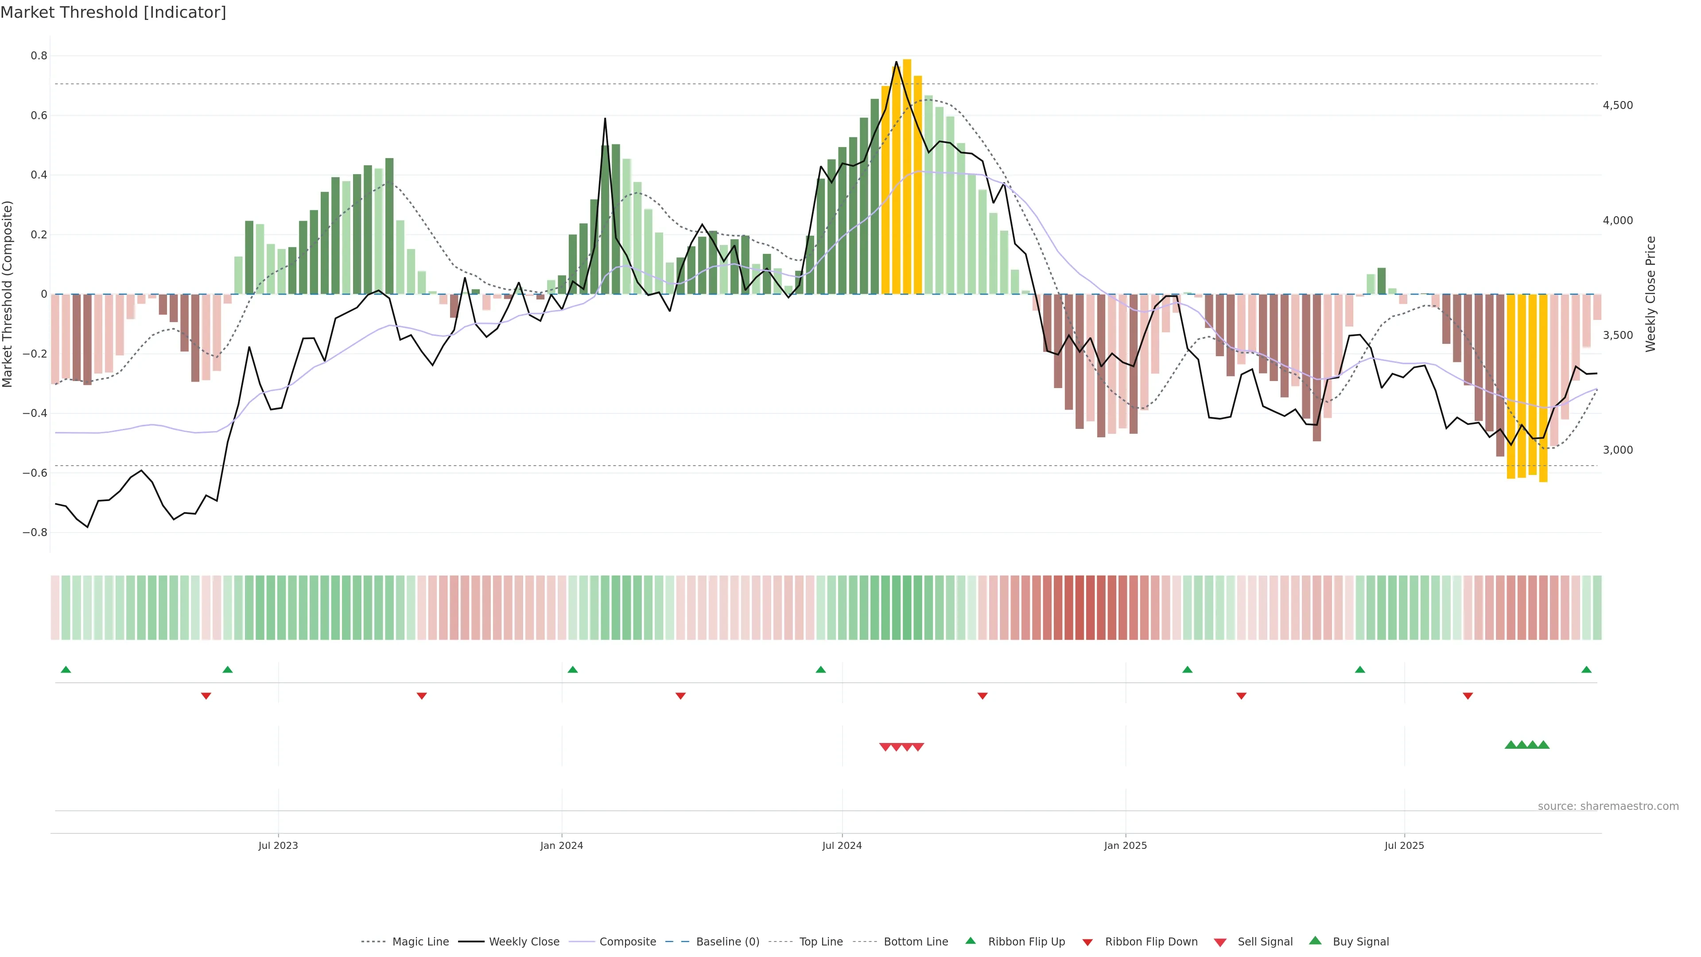
Task: Toggle the Composite legend entry
Action: pos(627,942)
